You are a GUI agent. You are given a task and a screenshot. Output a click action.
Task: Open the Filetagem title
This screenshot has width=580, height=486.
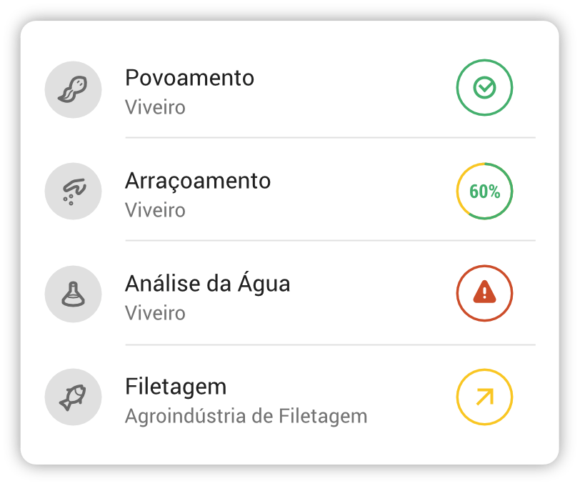pos(175,387)
